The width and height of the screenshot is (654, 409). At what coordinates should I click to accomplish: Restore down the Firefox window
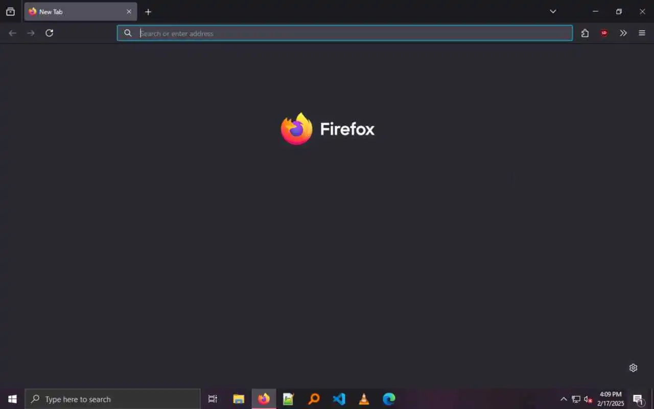pyautogui.click(x=619, y=11)
